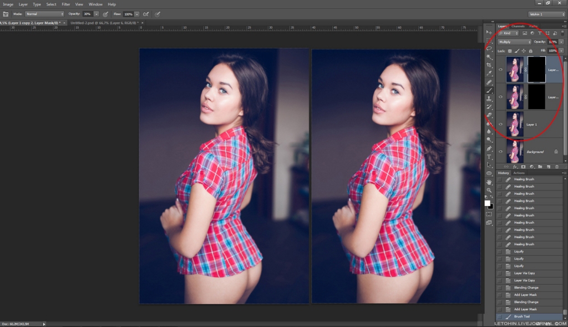
Task: Open the Multiply blend mode dropdown
Action: [x=514, y=42]
